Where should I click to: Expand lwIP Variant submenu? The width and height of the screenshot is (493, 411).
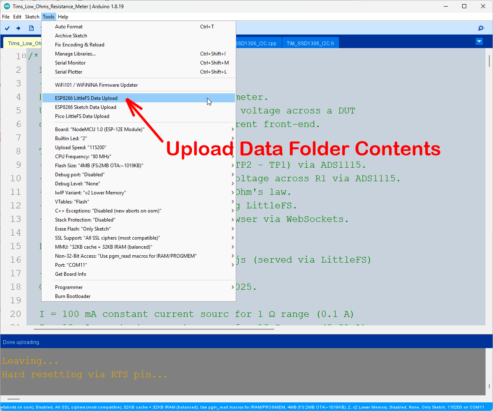(x=139, y=193)
